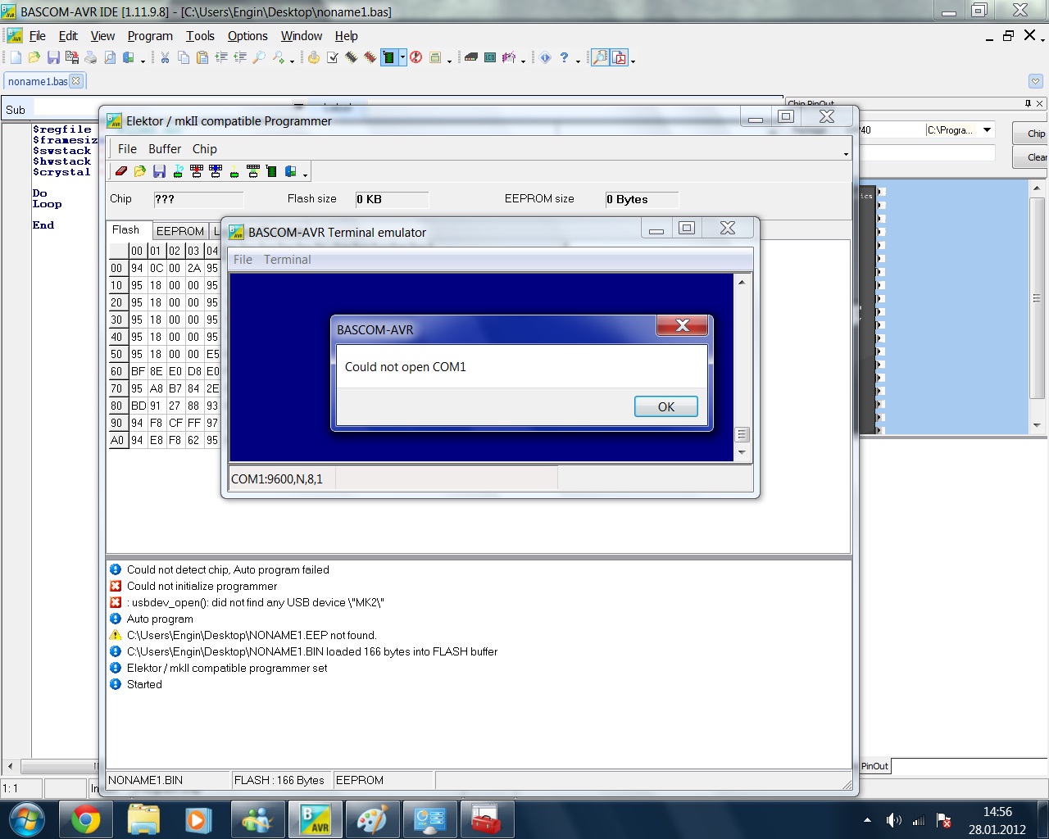
Task: Click the Exit door icon in programmer toolbar
Action: click(x=290, y=171)
